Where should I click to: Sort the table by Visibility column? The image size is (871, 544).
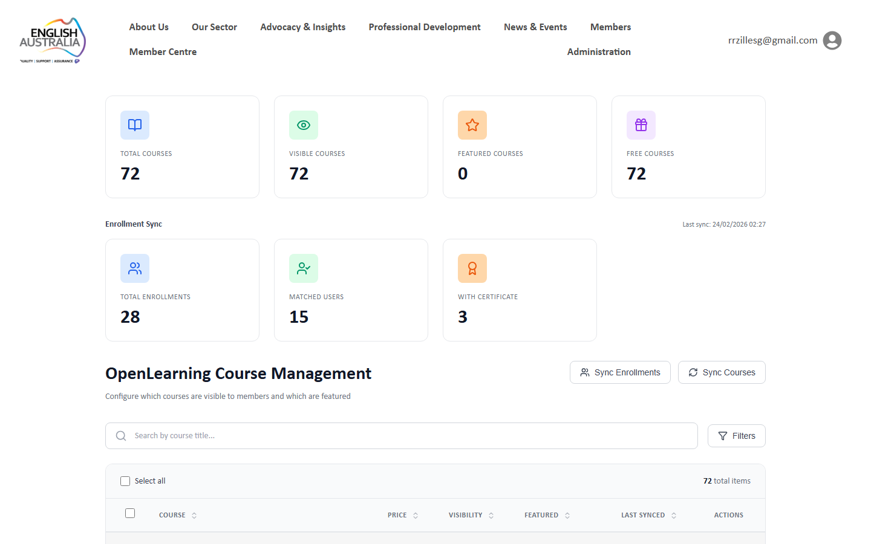tap(471, 515)
